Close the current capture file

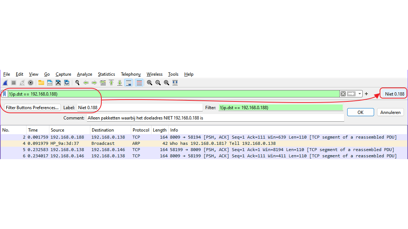point(58,83)
